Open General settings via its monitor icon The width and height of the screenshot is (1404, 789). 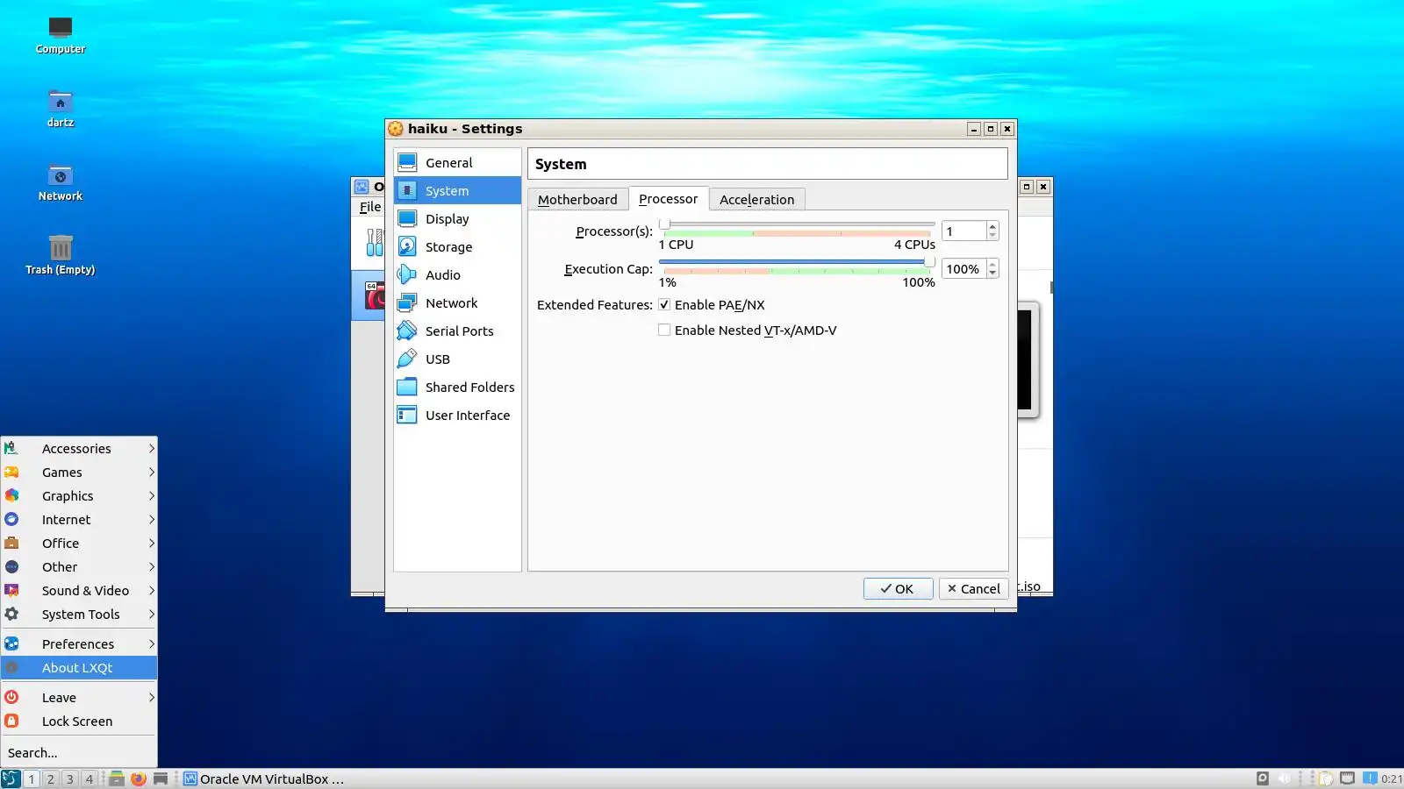pos(407,162)
